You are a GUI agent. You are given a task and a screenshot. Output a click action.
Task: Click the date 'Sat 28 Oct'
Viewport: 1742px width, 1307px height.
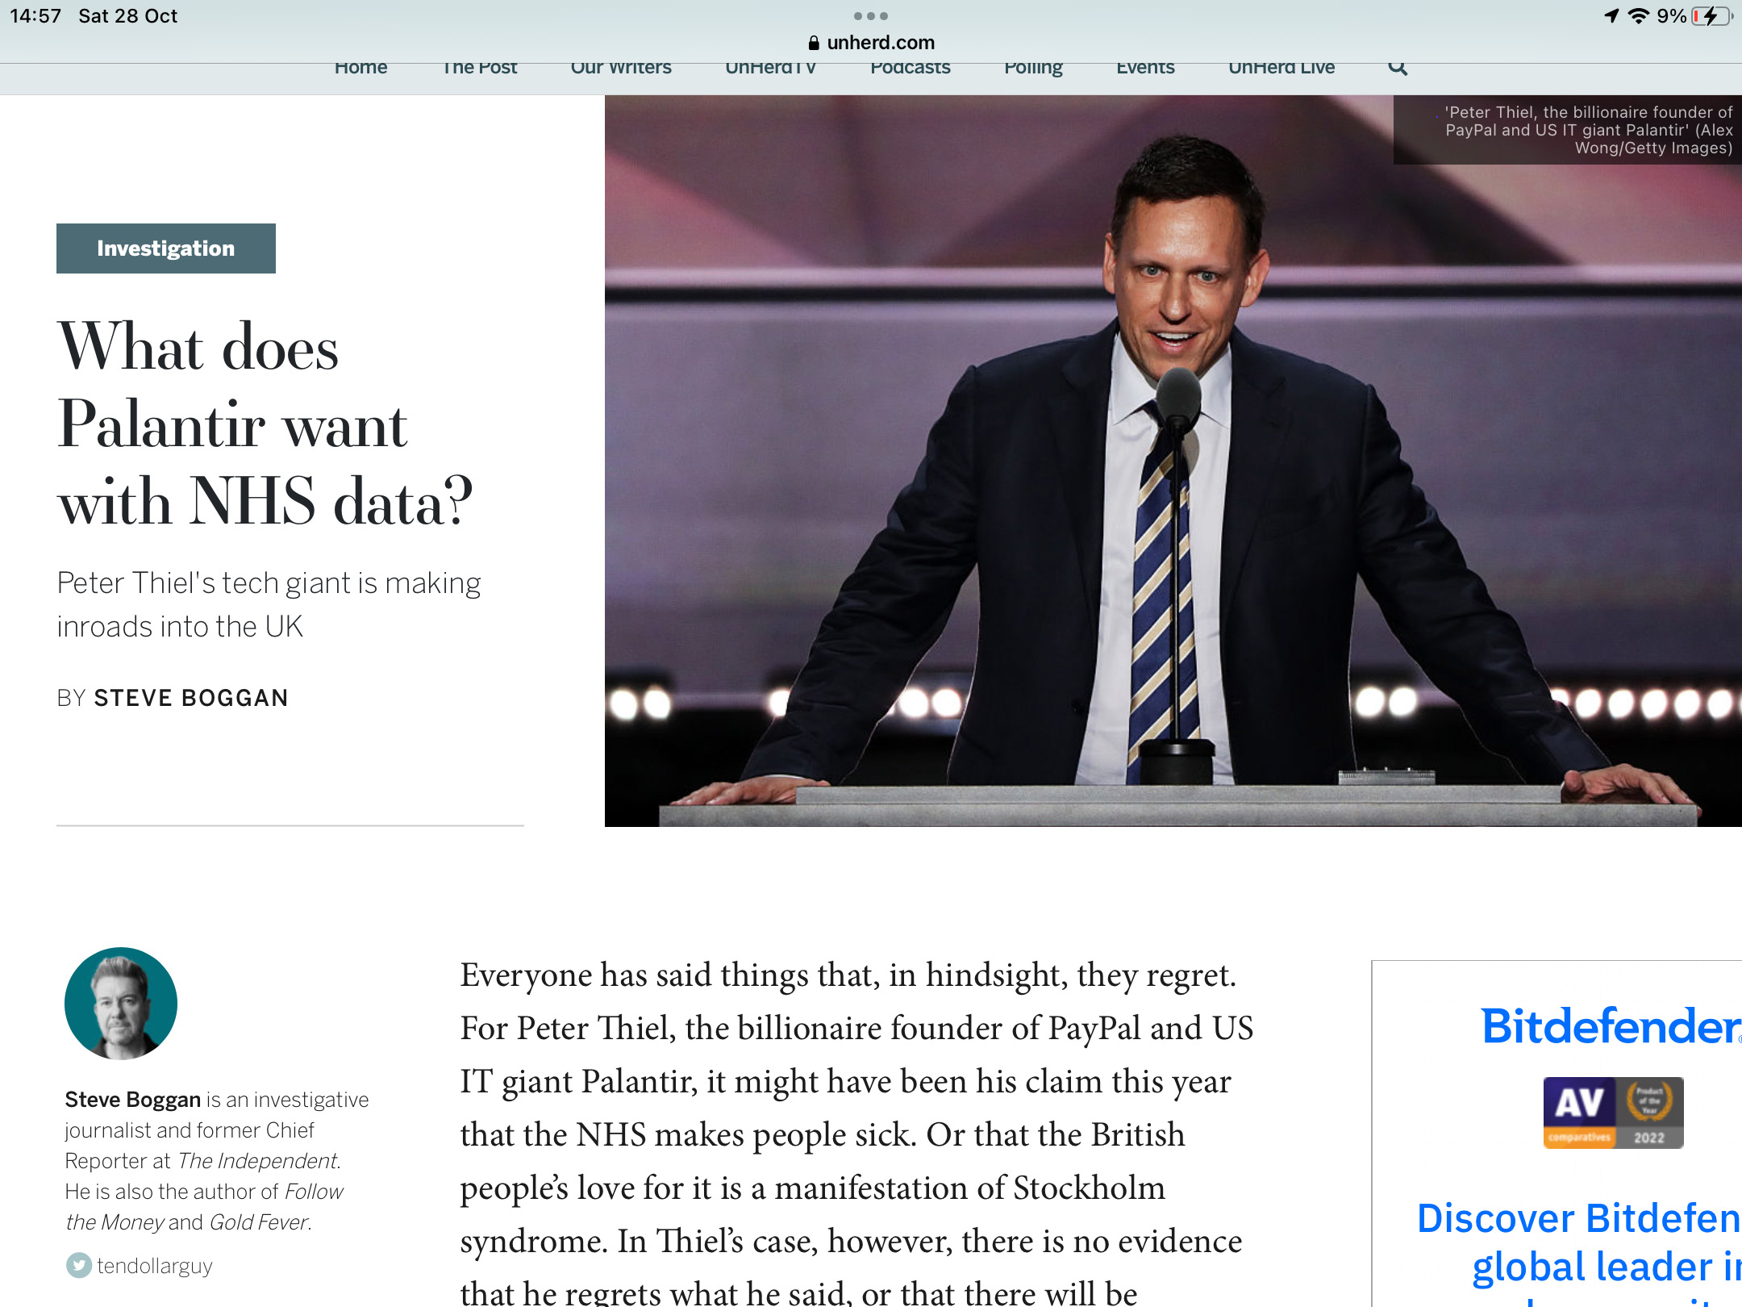tap(128, 16)
